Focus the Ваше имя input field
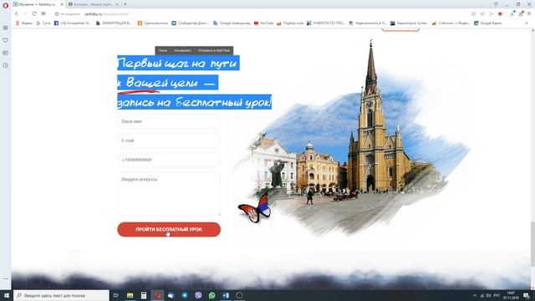Viewport: 535px width, 301px height. click(x=169, y=121)
